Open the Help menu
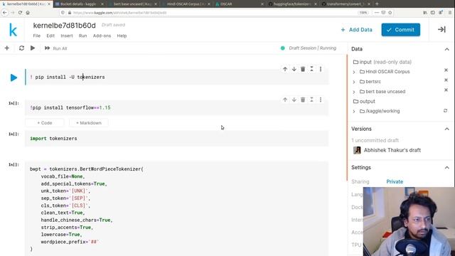Screen dimensions: 455x256 (122, 36)
